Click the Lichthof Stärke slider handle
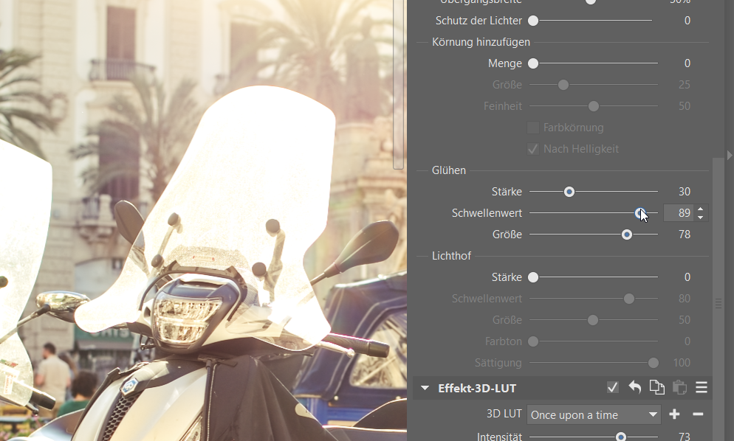Viewport: 734px width, 441px height. [x=533, y=277]
